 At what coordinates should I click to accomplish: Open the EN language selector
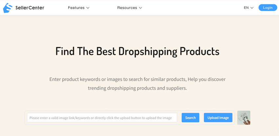(x=246, y=8)
